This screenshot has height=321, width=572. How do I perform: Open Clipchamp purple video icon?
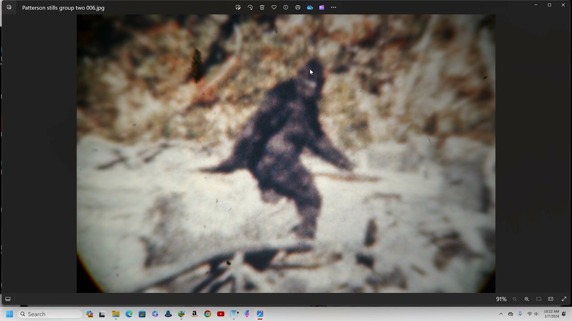pos(321,7)
